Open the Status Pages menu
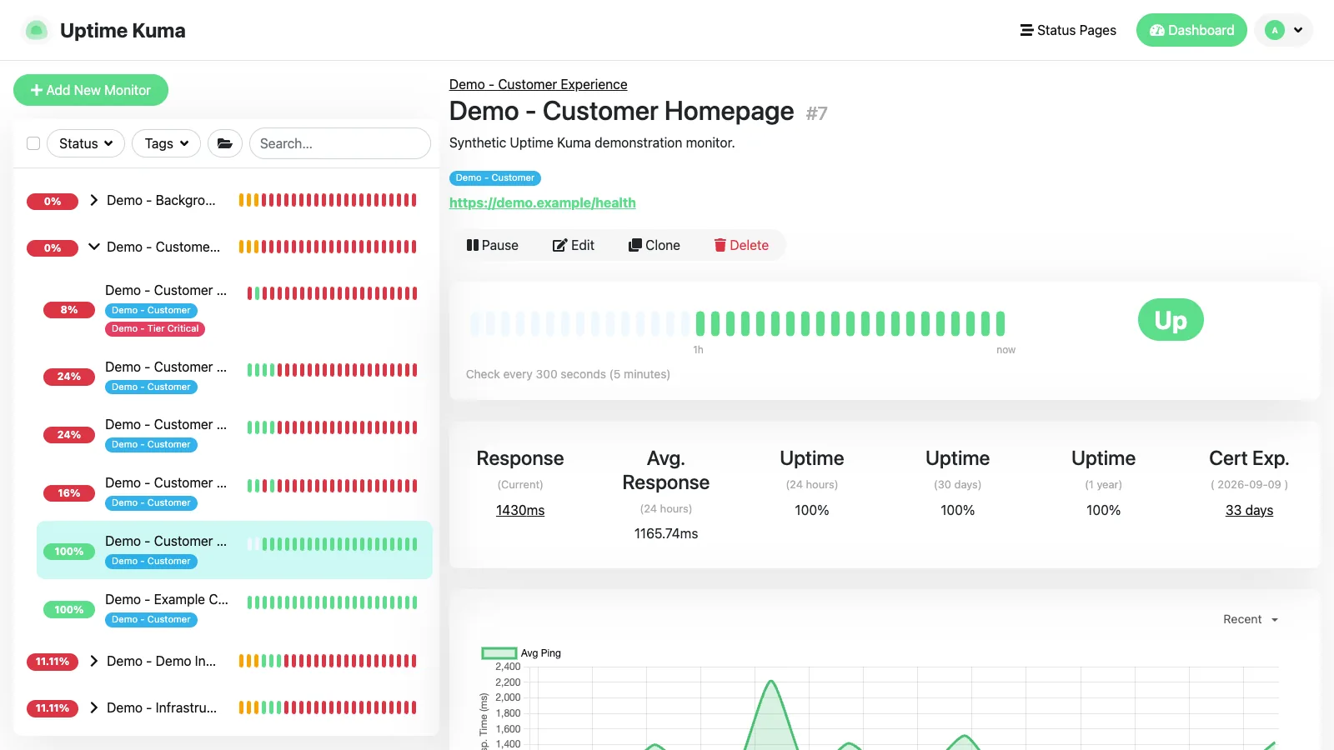Screen dimensions: 1334x750 1068,30
